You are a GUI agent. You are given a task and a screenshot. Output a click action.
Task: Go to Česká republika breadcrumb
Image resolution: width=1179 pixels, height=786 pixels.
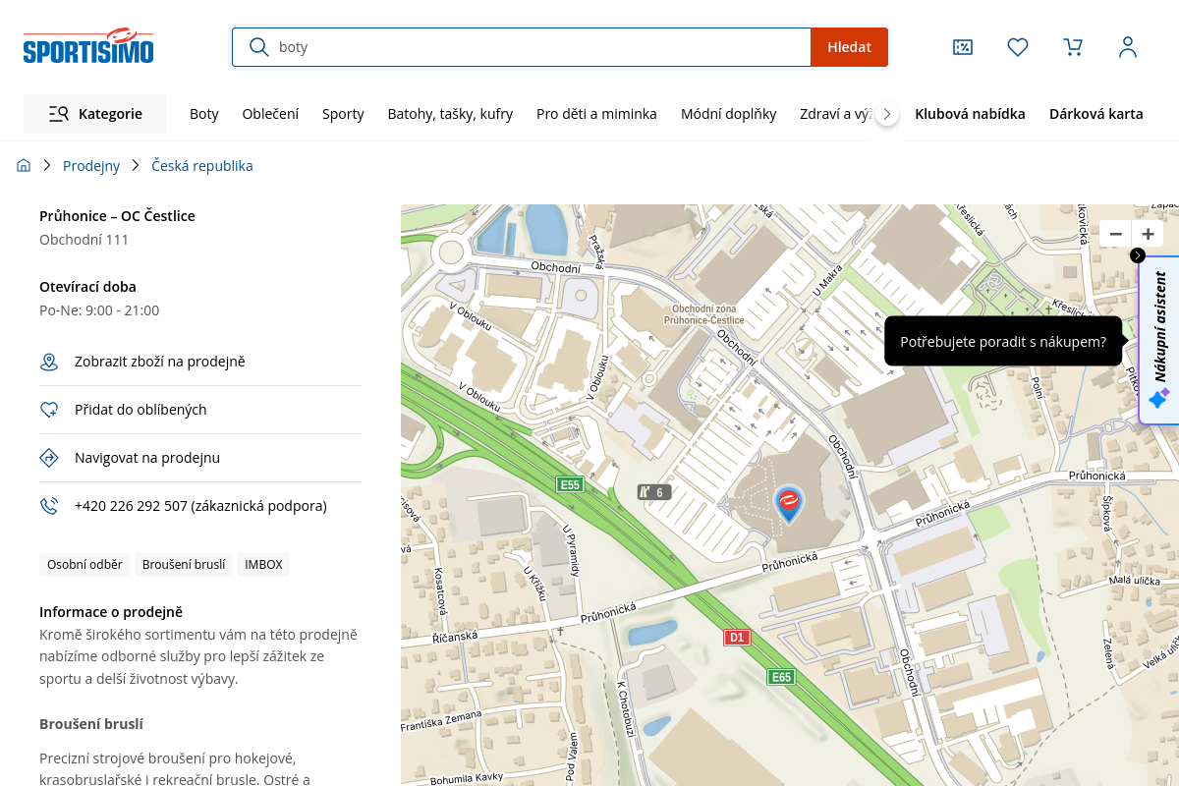click(202, 166)
